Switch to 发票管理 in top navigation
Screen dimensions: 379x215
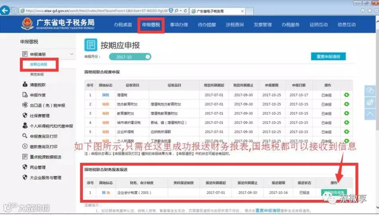pyautogui.click(x=262, y=25)
